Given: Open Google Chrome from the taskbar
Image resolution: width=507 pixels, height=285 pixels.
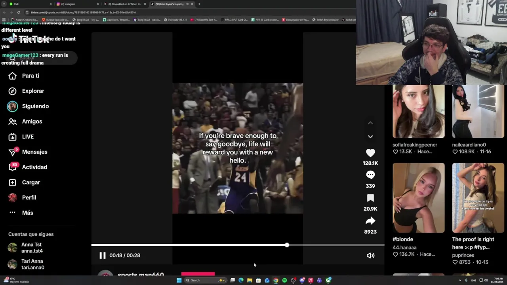Looking at the screenshot, I should click(x=276, y=280).
